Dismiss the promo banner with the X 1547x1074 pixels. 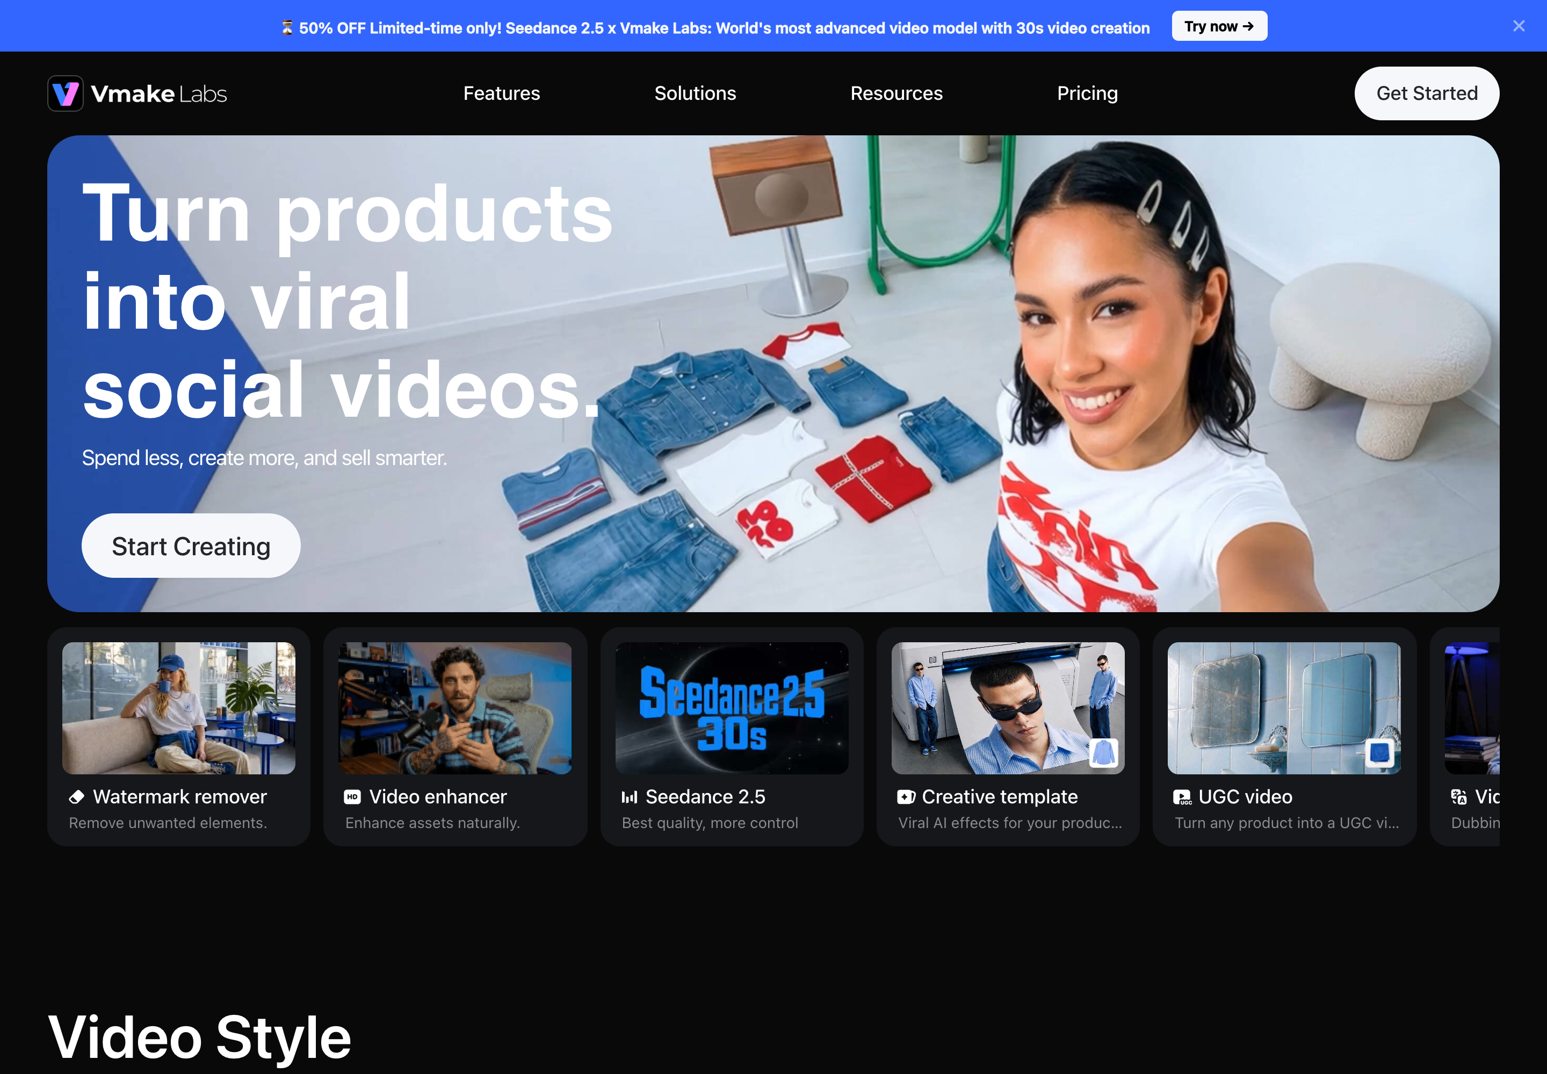pyautogui.click(x=1519, y=26)
